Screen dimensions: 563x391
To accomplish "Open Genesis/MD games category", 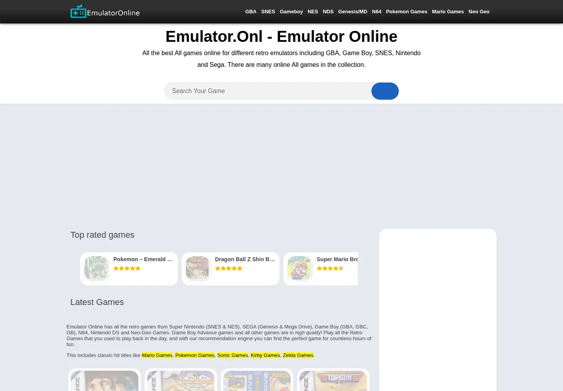I will pyautogui.click(x=353, y=12).
